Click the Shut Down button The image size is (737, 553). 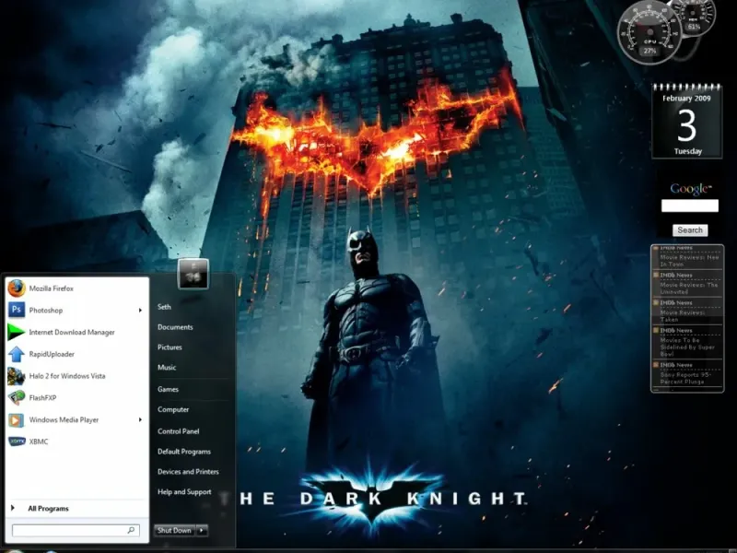pos(174,531)
